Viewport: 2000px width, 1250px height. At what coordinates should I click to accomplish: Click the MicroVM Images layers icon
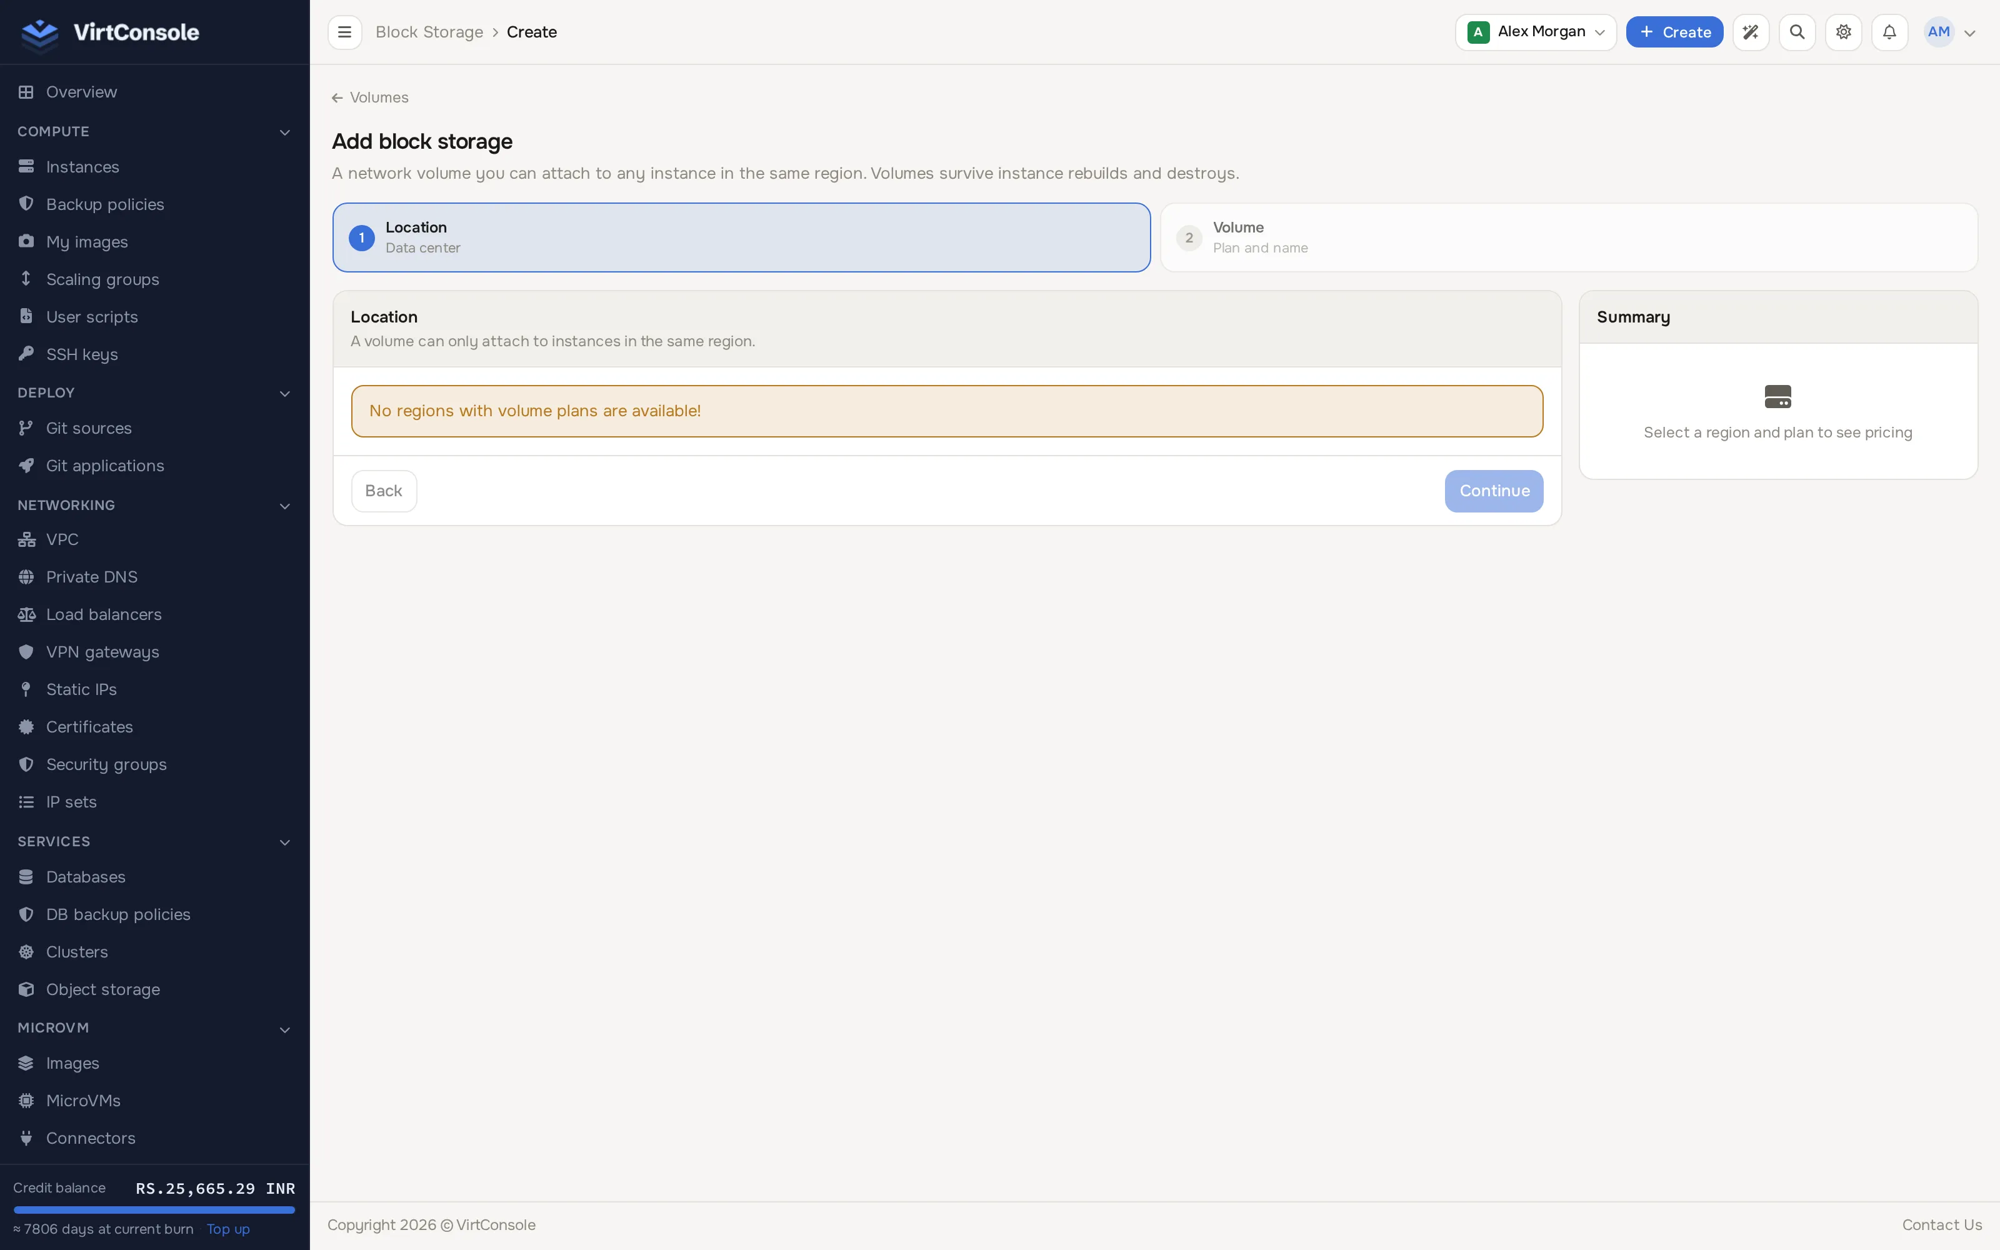[26, 1063]
